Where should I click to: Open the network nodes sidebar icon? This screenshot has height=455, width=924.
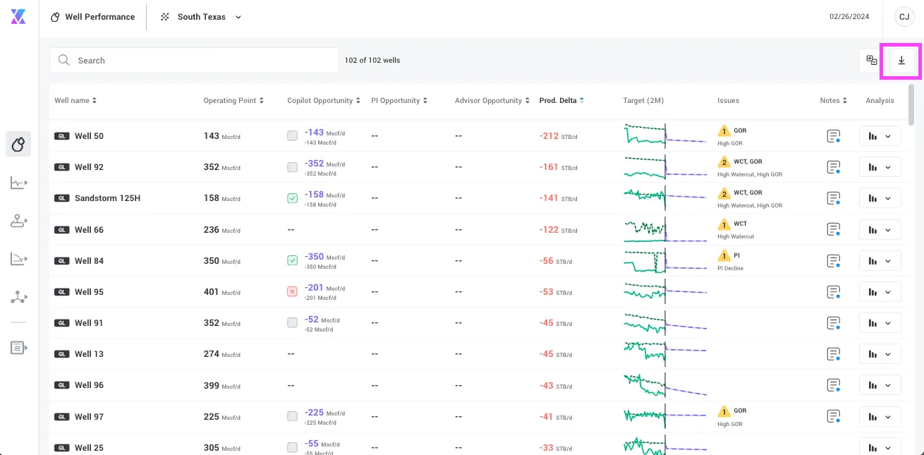[x=18, y=297]
